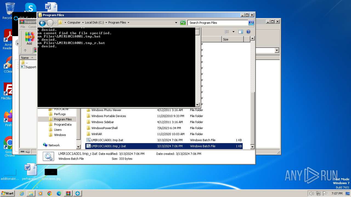
Task: Select LMIR10C1A001.tmp.bat file
Action: click(164, 140)
